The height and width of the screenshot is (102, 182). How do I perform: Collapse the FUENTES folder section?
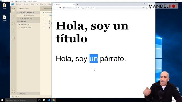click(x=28, y=22)
